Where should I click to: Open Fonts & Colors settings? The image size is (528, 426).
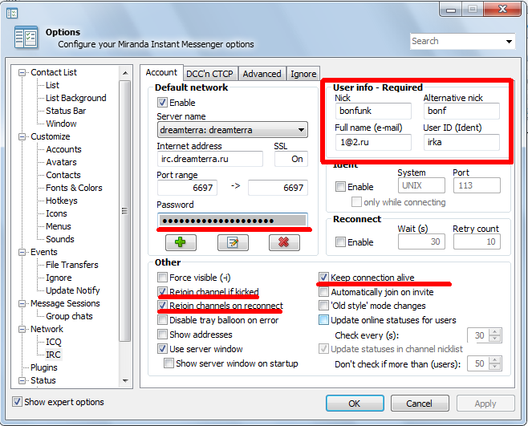click(74, 188)
